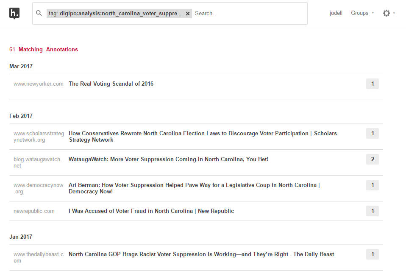Click the Feb 2017 group heading
The width and height of the screenshot is (406, 271).
click(21, 116)
